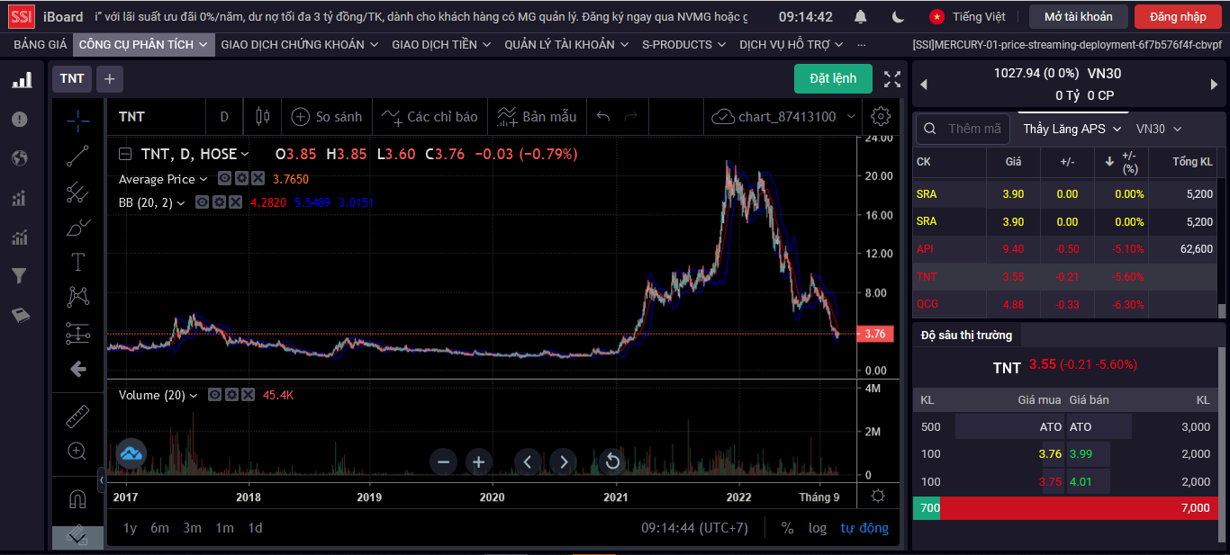
Task: Open chart settings gear icon
Action: click(x=882, y=116)
